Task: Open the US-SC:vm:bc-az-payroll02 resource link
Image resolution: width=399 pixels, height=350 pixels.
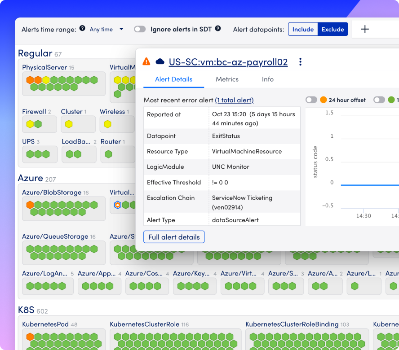Action: [x=228, y=62]
